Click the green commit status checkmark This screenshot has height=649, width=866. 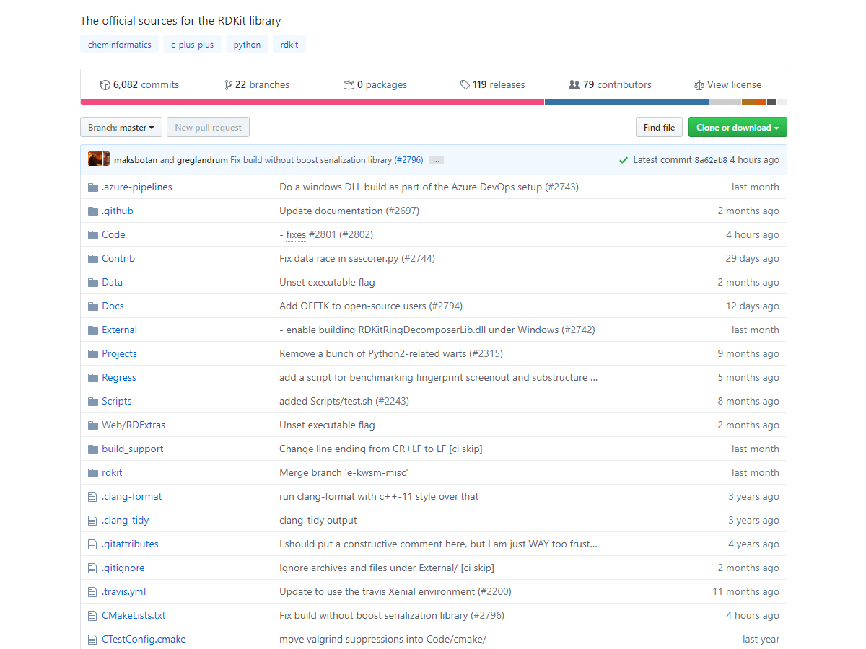click(624, 160)
